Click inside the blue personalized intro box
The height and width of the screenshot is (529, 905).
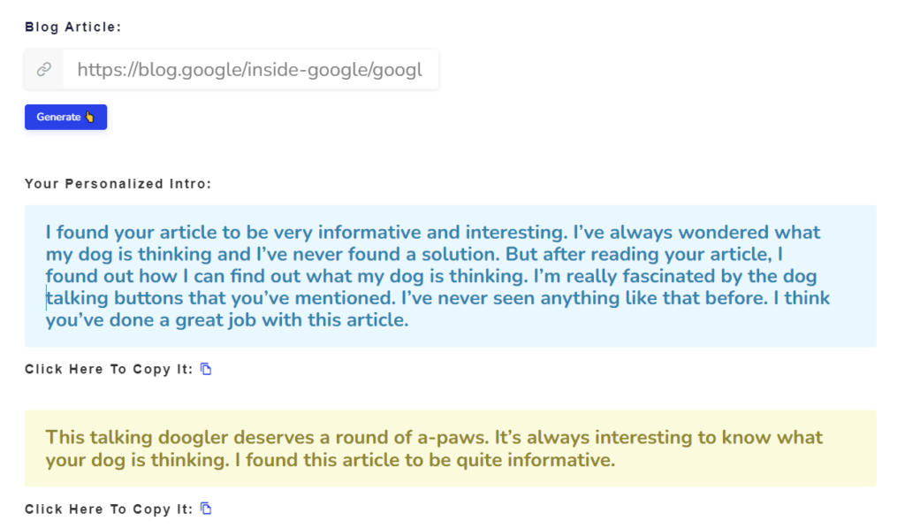[450, 276]
